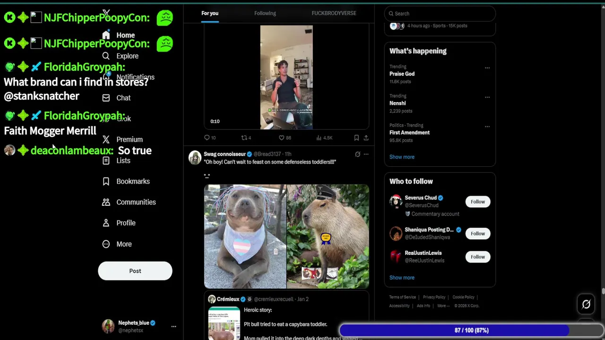Open account menu next to Nephets.blue
This screenshot has width=605, height=340.
tap(173, 326)
